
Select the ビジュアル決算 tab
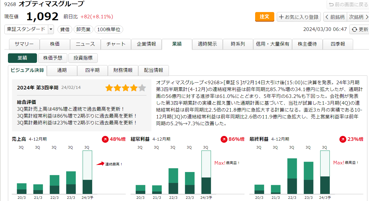(27, 70)
